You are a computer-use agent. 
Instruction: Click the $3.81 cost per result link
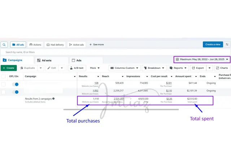pyautogui.click(x=169, y=83)
